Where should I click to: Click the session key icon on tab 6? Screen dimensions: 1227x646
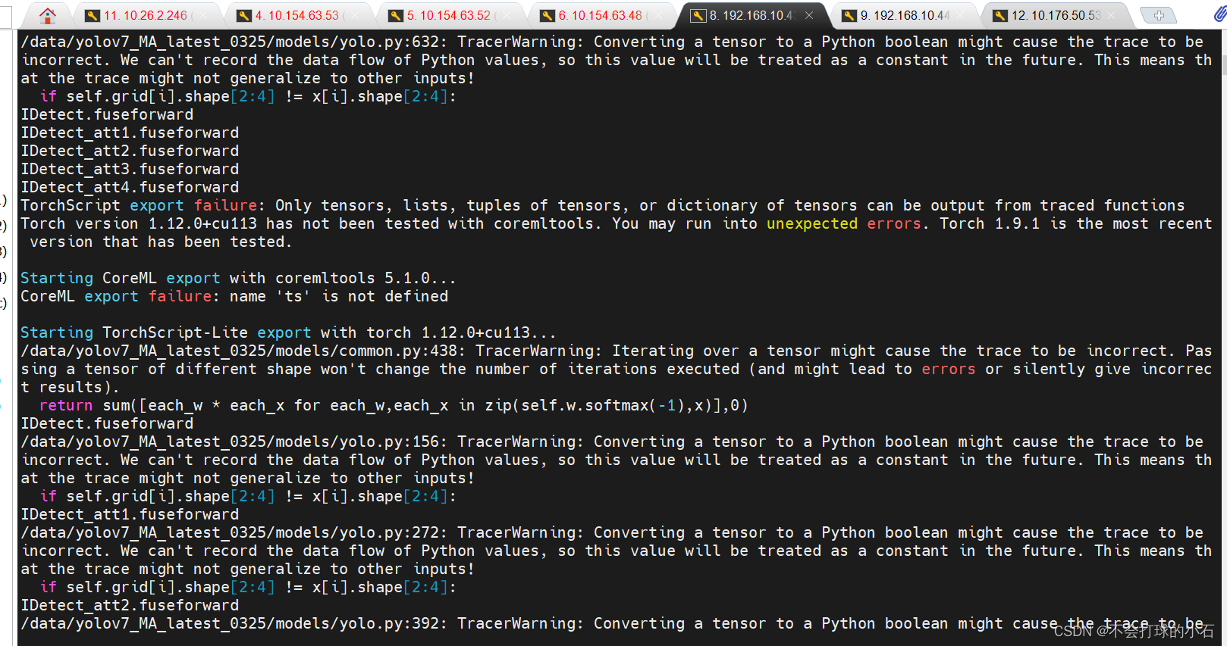(548, 15)
